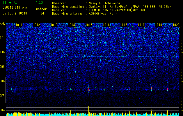This screenshot has width=183, height=116.
Task: Click the Ogata-vill. Akita-Pref. JAPAN location text
Action: [x=130, y=7]
